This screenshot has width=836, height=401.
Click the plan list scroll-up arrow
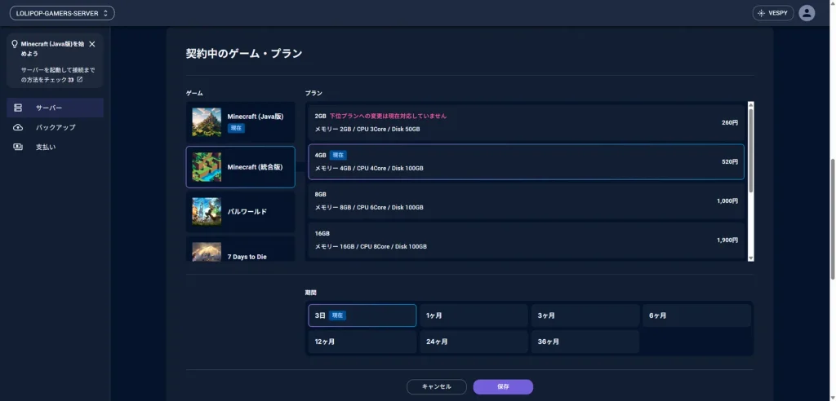751,105
